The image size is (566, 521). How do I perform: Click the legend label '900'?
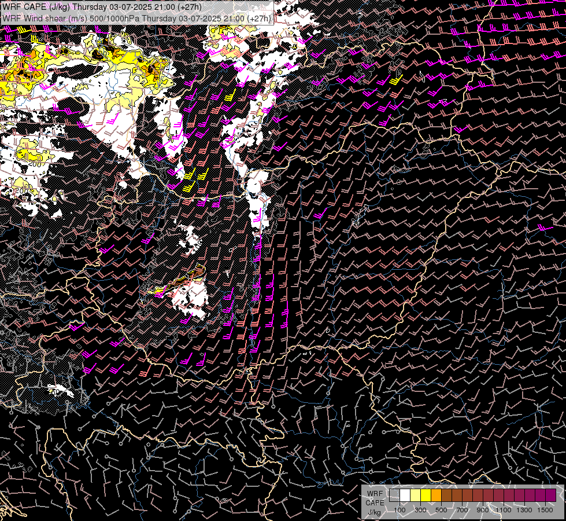click(483, 510)
